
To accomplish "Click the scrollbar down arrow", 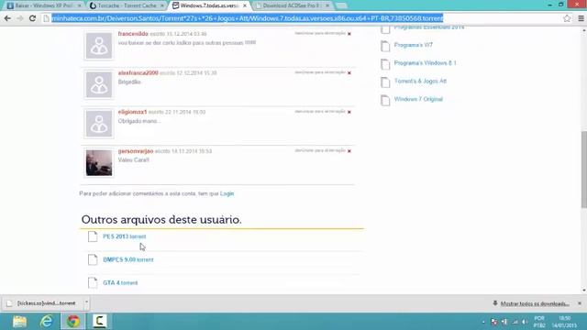I will (584, 290).
